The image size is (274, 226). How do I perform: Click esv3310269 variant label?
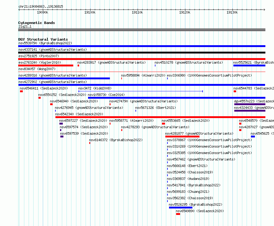[x=209, y=146]
